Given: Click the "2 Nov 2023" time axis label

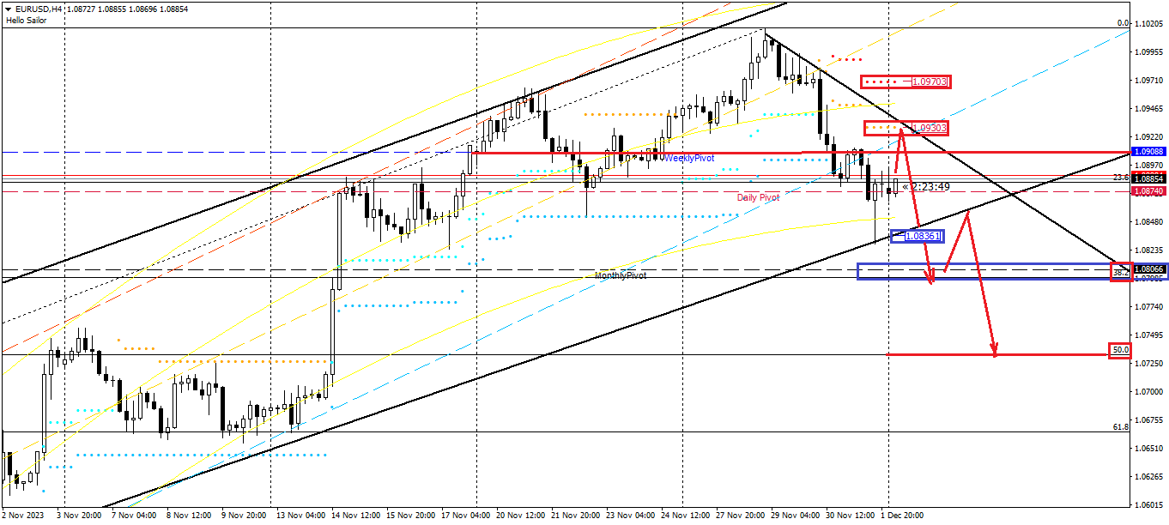Looking at the screenshot, I should [x=23, y=516].
